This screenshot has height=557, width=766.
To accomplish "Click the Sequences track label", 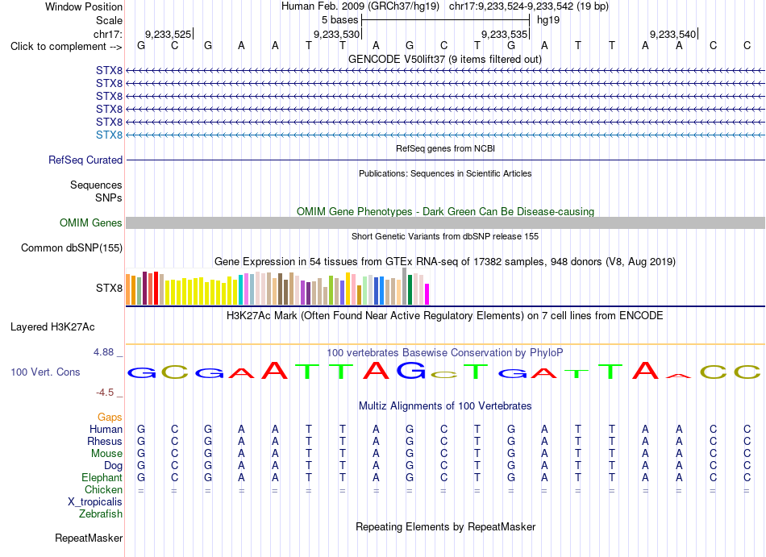I will 96,185.
